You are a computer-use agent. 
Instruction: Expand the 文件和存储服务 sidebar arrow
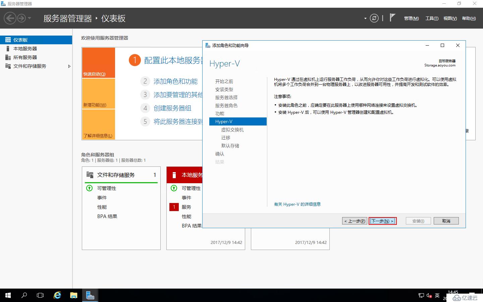(x=69, y=66)
